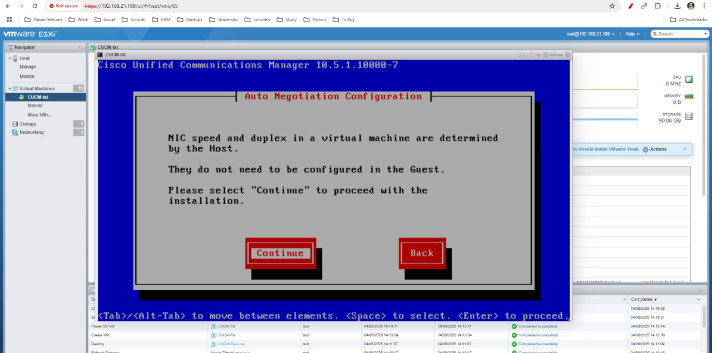Open the Study bookmark folder
The width and height of the screenshot is (712, 353).
pyautogui.click(x=286, y=19)
